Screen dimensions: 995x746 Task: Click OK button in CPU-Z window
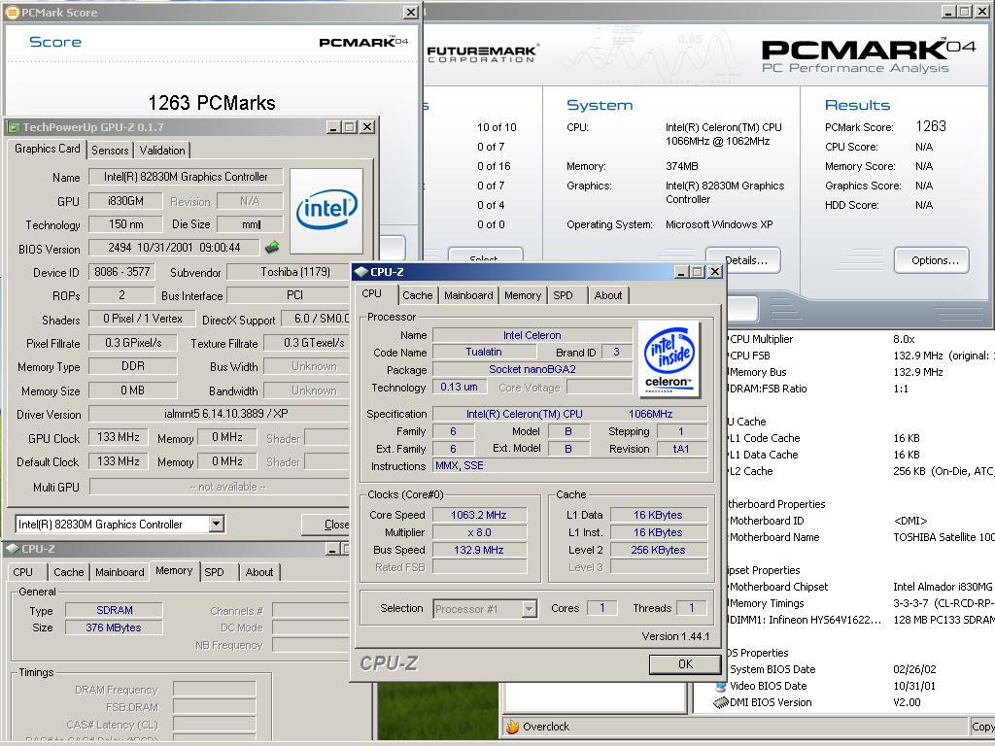click(x=685, y=664)
